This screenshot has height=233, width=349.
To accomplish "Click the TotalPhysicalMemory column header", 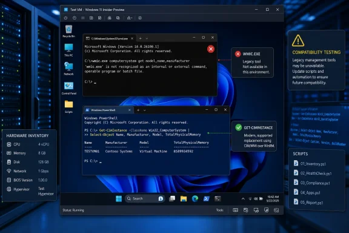I will tap(191, 143).
